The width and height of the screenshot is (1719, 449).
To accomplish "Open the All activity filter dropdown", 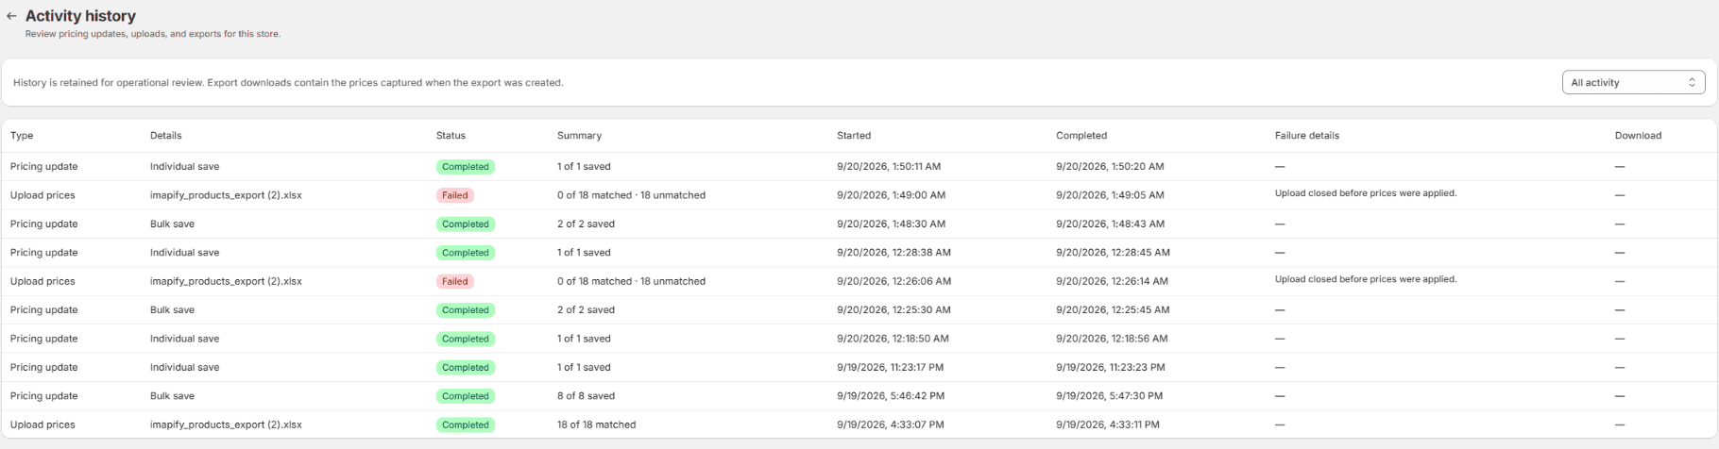I will coord(1633,82).
